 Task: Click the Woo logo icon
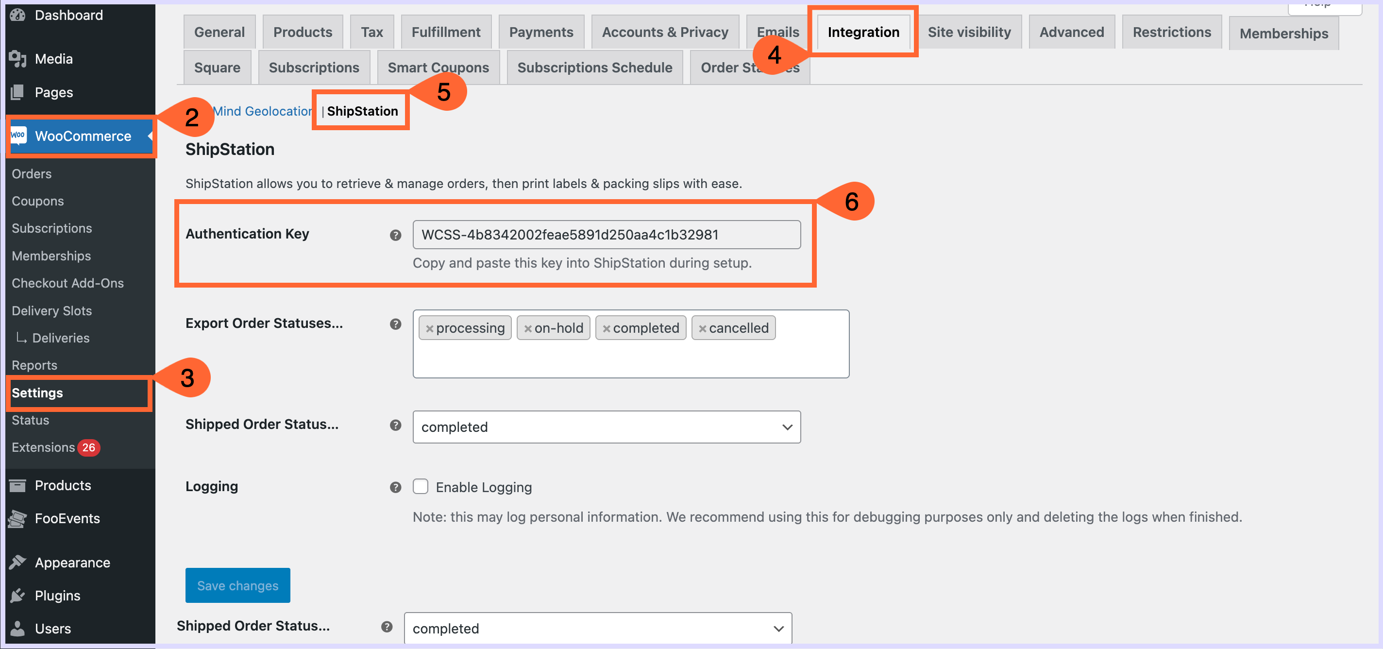tap(18, 136)
